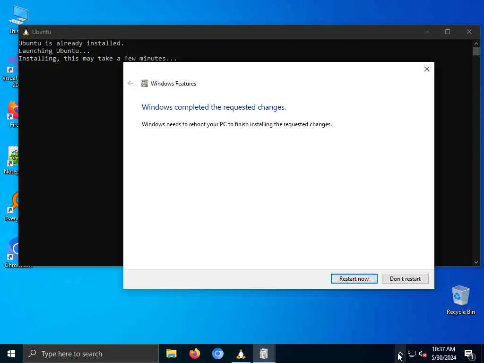Viewport: 484px width, 363px height.
Task: Close the Windows Features dialog
Action: (427, 69)
